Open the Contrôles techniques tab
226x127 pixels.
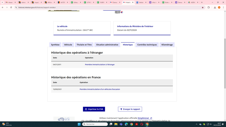click(147, 45)
